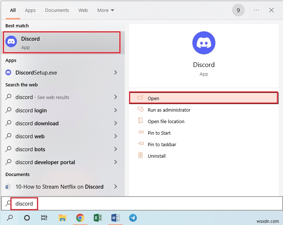Open the More filter dropdown
283x225 pixels.
pyautogui.click(x=106, y=10)
